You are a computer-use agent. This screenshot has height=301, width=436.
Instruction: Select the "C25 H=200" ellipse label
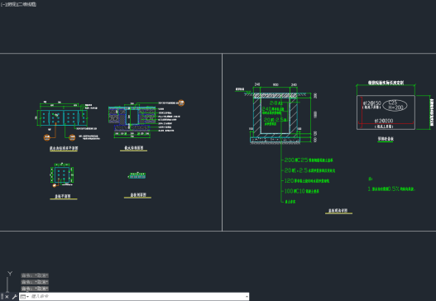[395, 105]
